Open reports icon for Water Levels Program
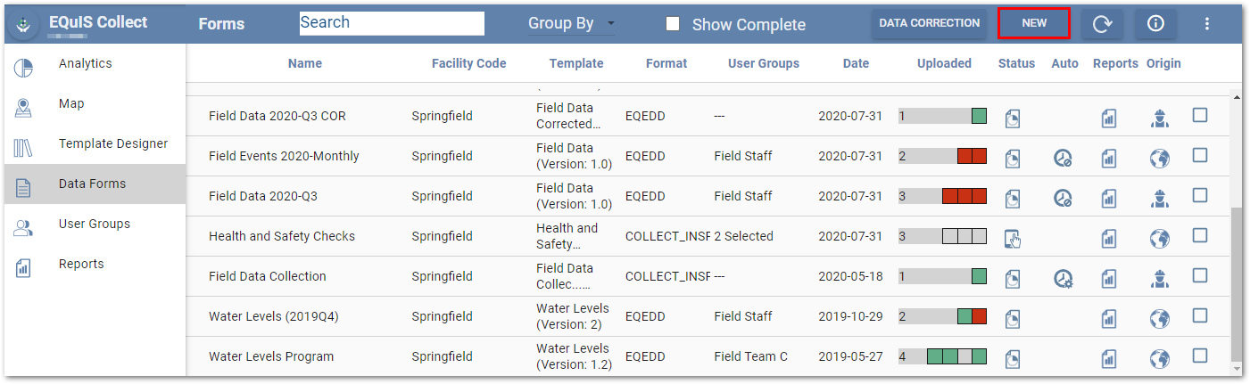 tap(1109, 358)
